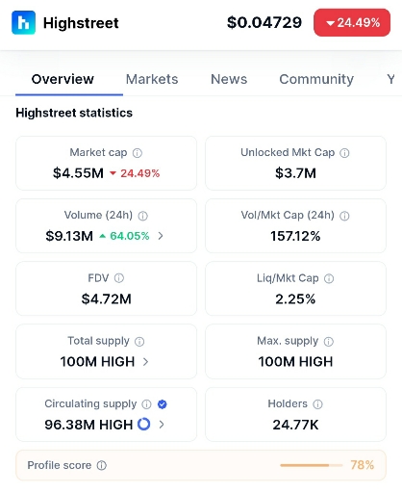Click the 96.38M HIGH circulating value
Screen dimensions: 402x493
[88, 425]
